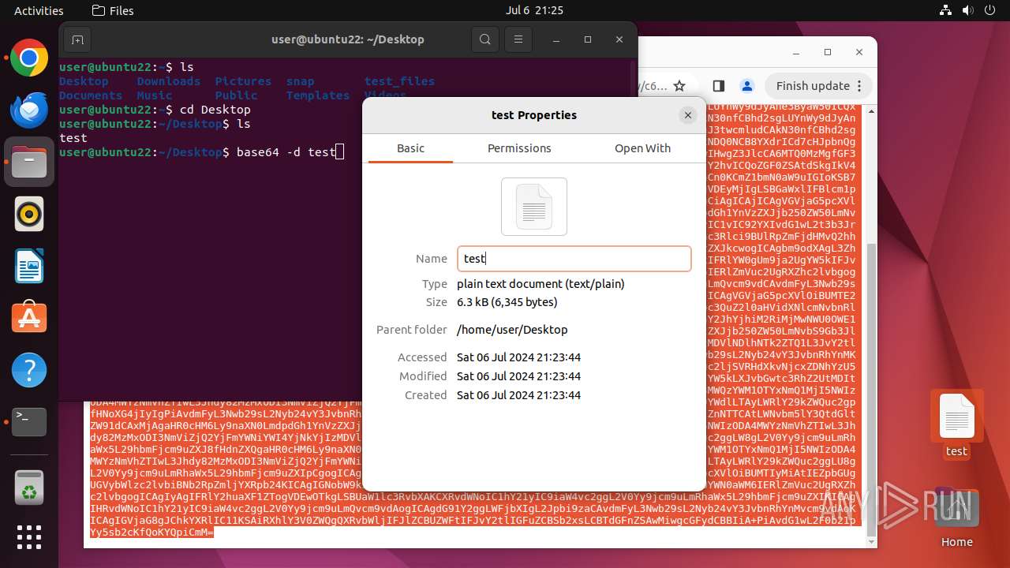The width and height of the screenshot is (1010, 568).
Task: Open the Help icon in dock
Action: pos(29,370)
